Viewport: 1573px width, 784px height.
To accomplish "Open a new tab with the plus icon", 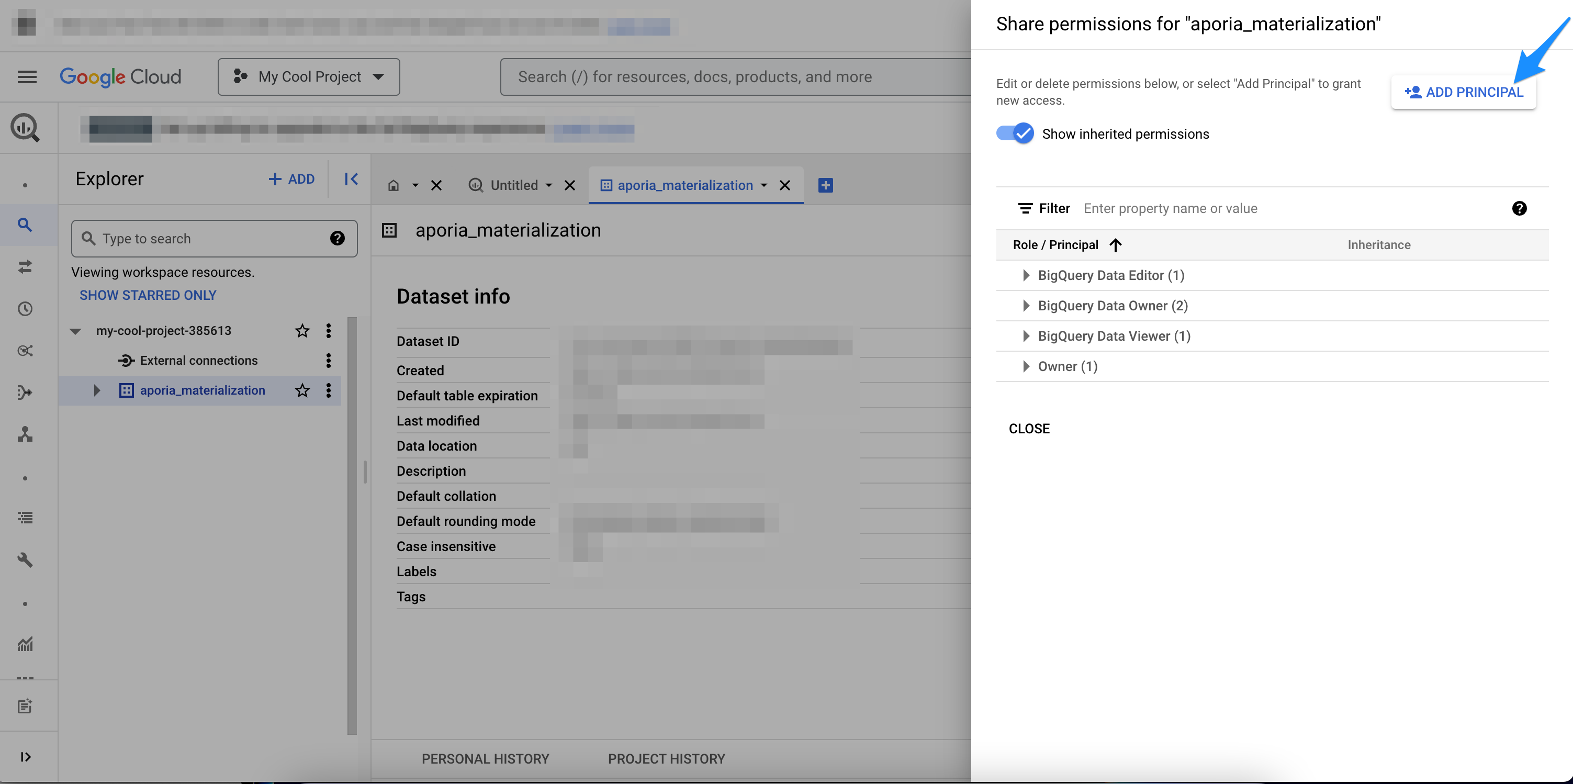I will [x=825, y=185].
